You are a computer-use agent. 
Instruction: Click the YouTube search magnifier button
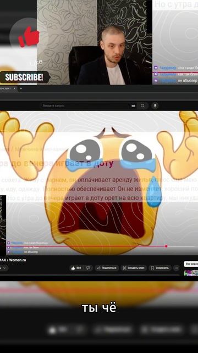(x=143, y=105)
